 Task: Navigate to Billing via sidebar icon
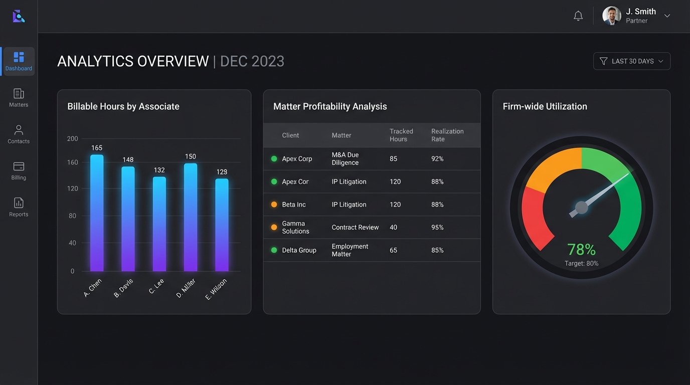point(19,170)
